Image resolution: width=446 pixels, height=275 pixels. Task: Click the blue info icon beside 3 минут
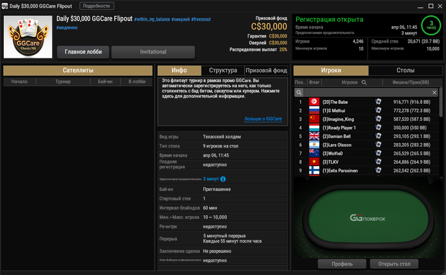point(223,179)
